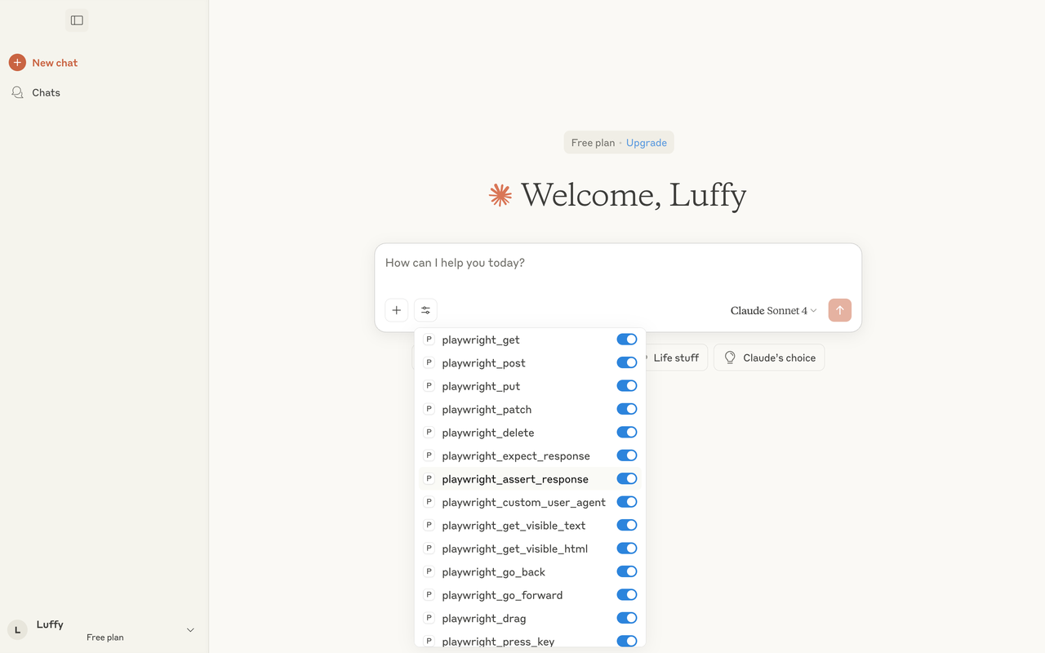The width and height of the screenshot is (1045, 653).
Task: Expand the Luffy account menu chevron
Action: coord(190,630)
